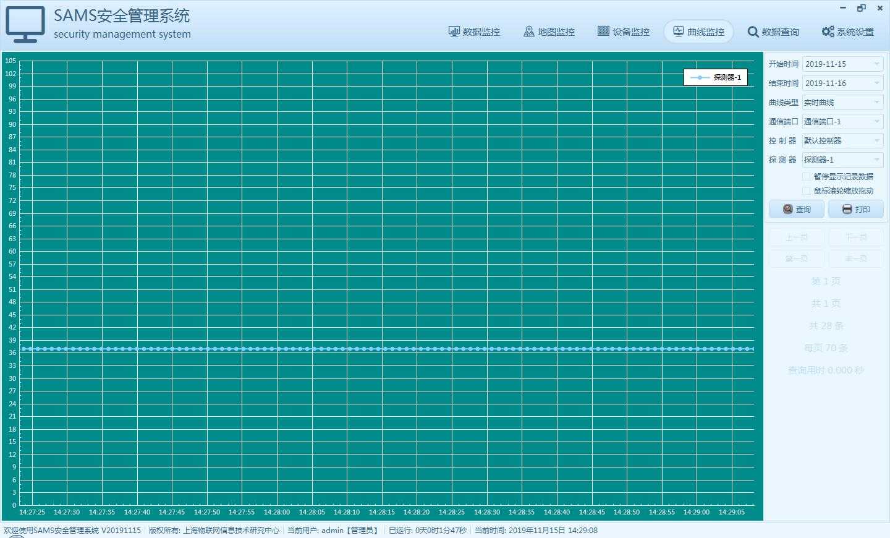The image size is (890, 538).
Task: Click the 数据监控 chart icon
Action: click(454, 31)
